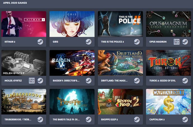193x127 pixels.
Task: Open the GRIS artwork thumbnail
Action: (x=72, y=24)
